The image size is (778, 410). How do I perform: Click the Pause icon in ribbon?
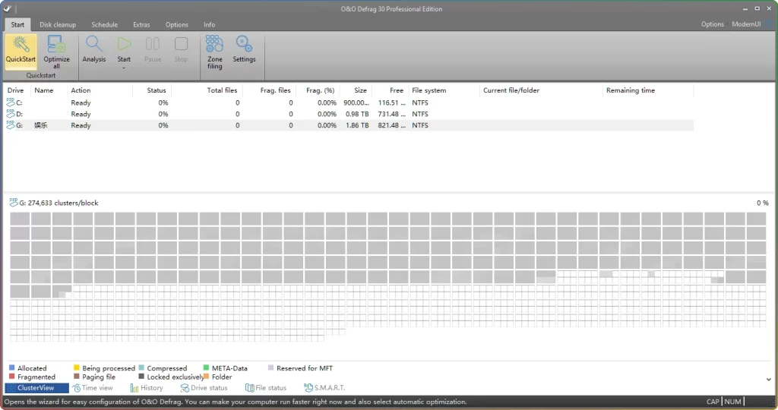tap(152, 44)
